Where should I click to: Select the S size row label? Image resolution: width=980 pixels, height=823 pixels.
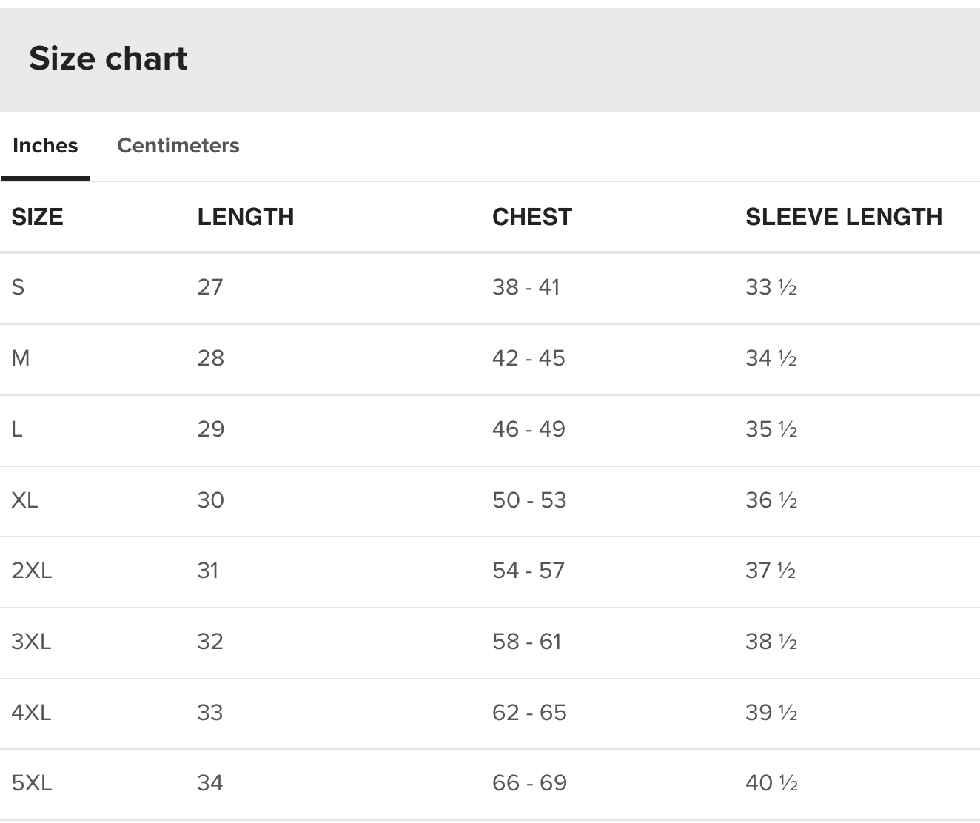pyautogui.click(x=19, y=287)
